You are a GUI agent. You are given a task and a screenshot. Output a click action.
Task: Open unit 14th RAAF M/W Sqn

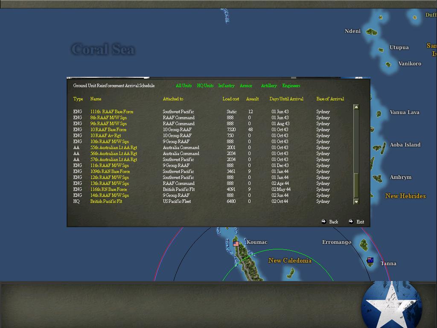pos(110,196)
